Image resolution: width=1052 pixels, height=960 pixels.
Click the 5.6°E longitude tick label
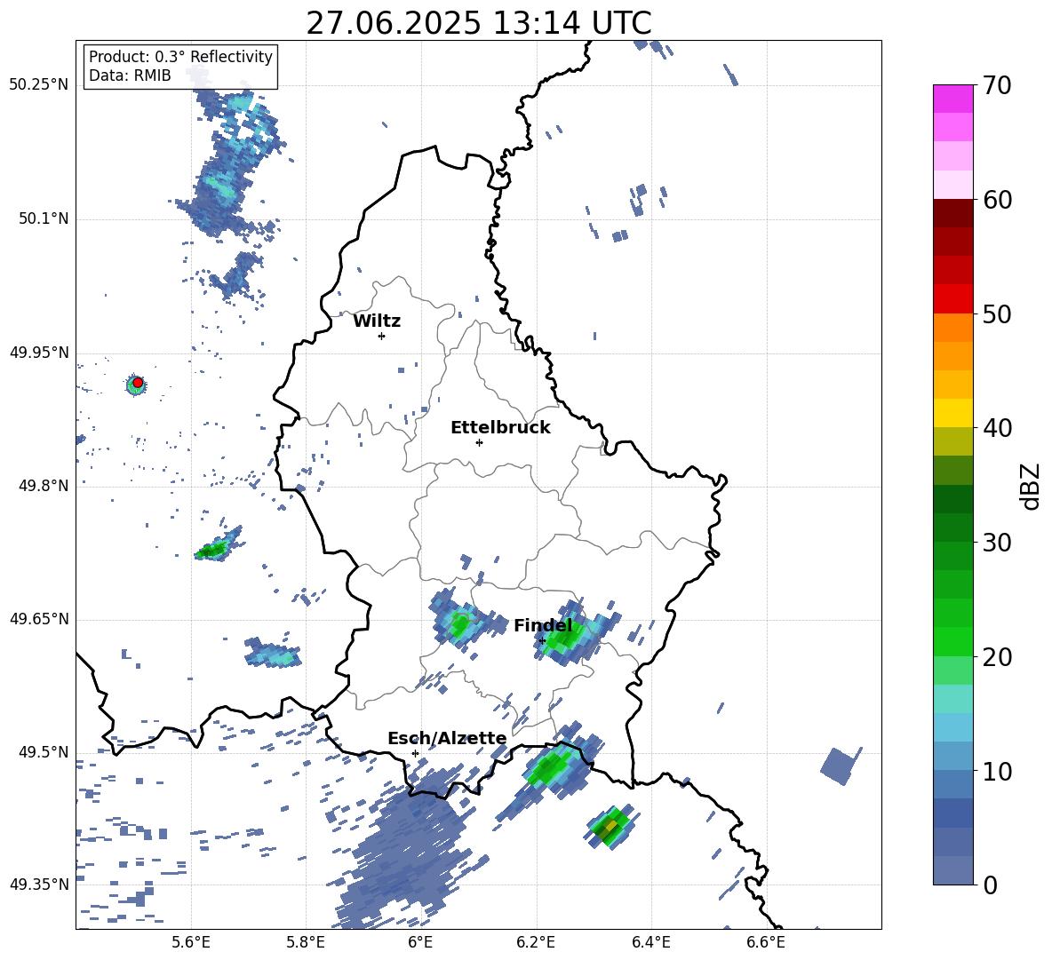(191, 942)
